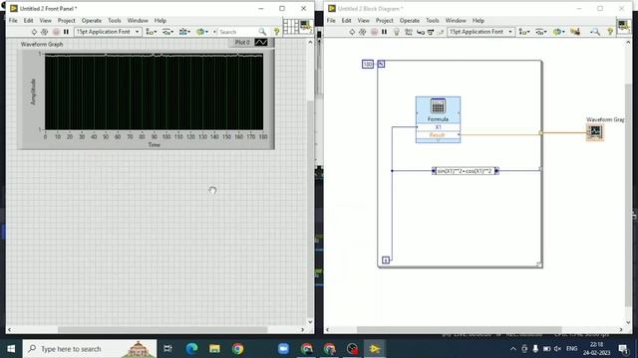Click the connector pane grid icon

click(x=290, y=27)
